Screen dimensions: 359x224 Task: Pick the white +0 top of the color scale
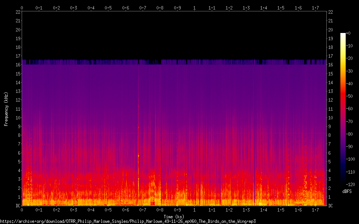coord(343,34)
